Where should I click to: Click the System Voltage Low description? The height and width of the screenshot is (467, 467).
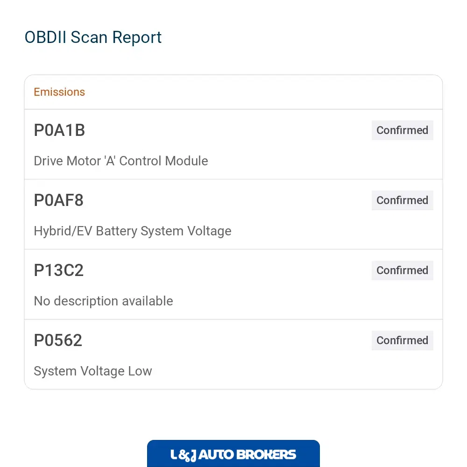pyautogui.click(x=92, y=371)
